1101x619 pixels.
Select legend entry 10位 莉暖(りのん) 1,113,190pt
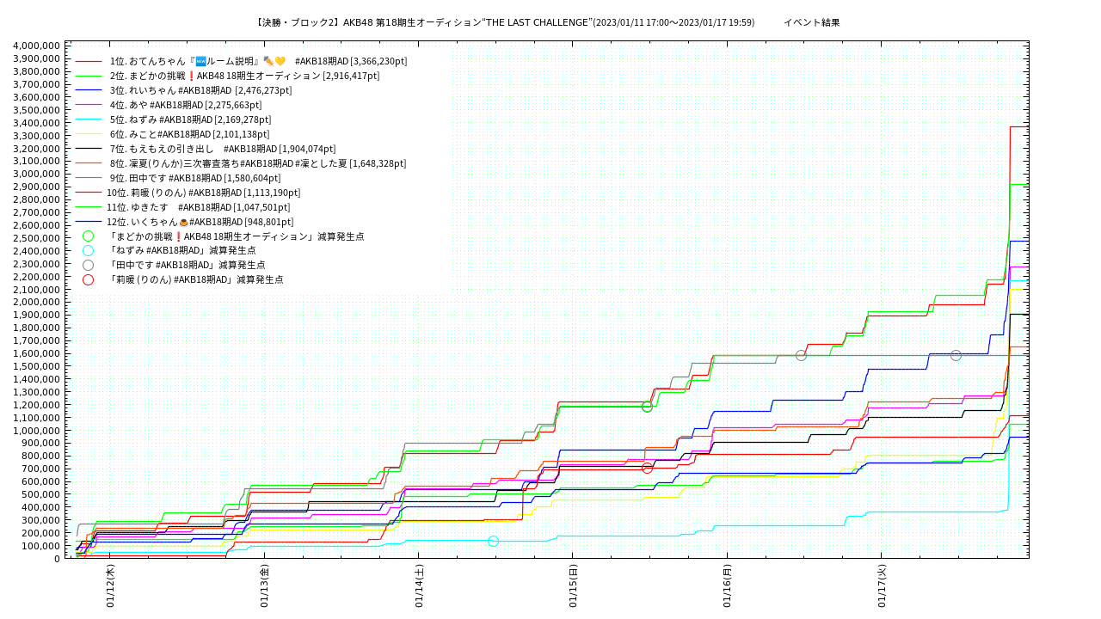(x=204, y=193)
